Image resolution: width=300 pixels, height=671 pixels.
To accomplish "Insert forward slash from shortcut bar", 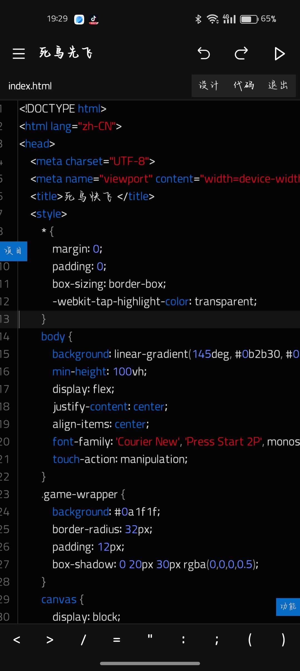I will [x=83, y=640].
